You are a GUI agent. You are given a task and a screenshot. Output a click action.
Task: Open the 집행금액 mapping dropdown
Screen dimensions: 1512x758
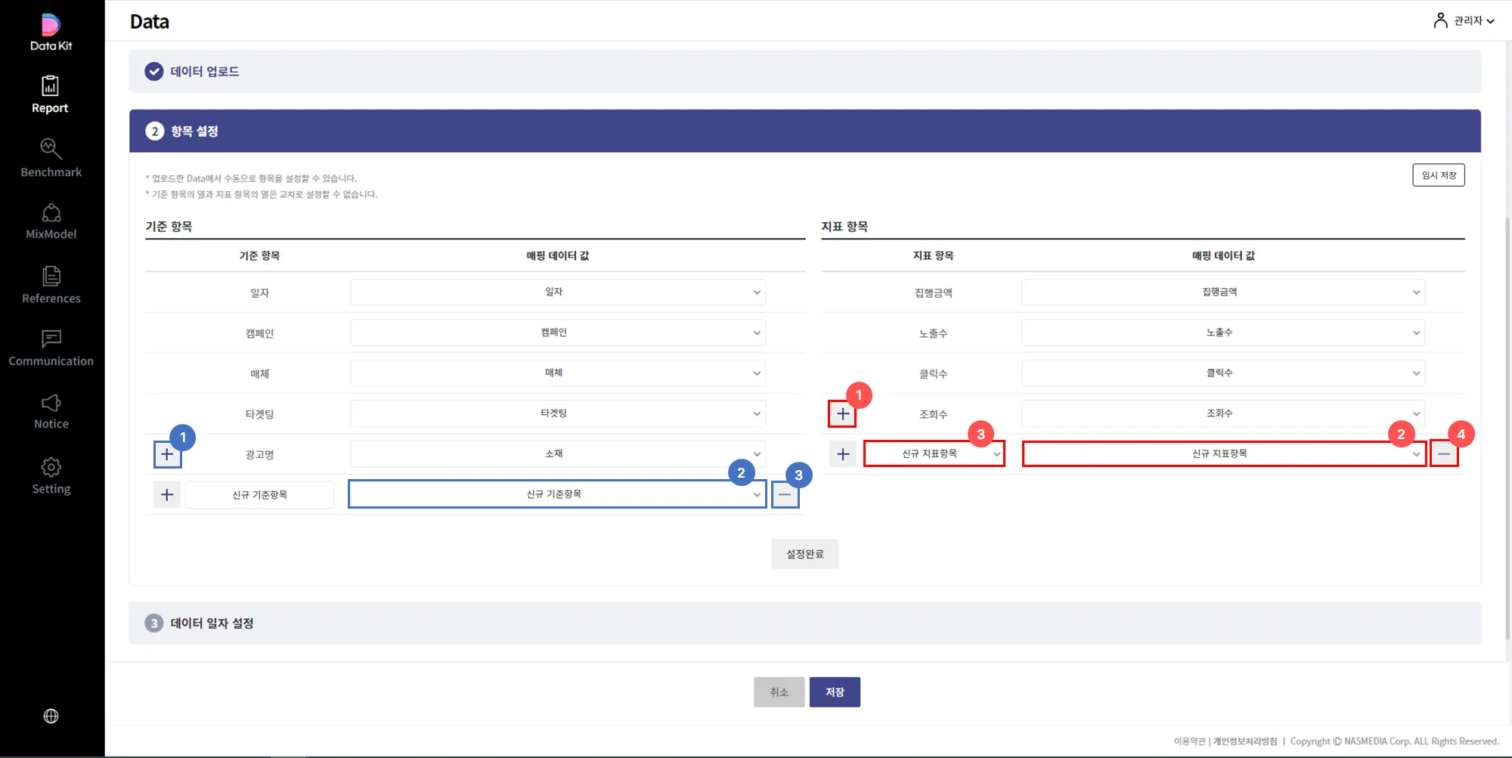pyautogui.click(x=1223, y=292)
